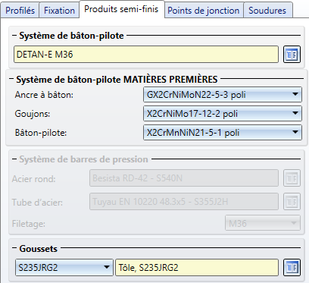The image size is (309, 283).
Task: Open the Goujons material dropdown
Action: (223, 114)
